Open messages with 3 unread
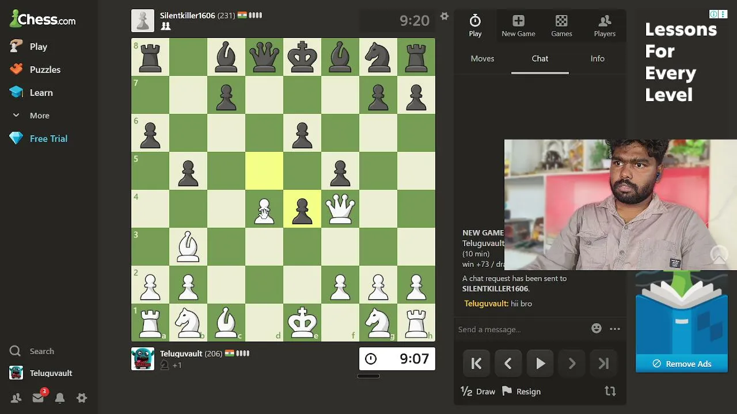 [x=38, y=397]
